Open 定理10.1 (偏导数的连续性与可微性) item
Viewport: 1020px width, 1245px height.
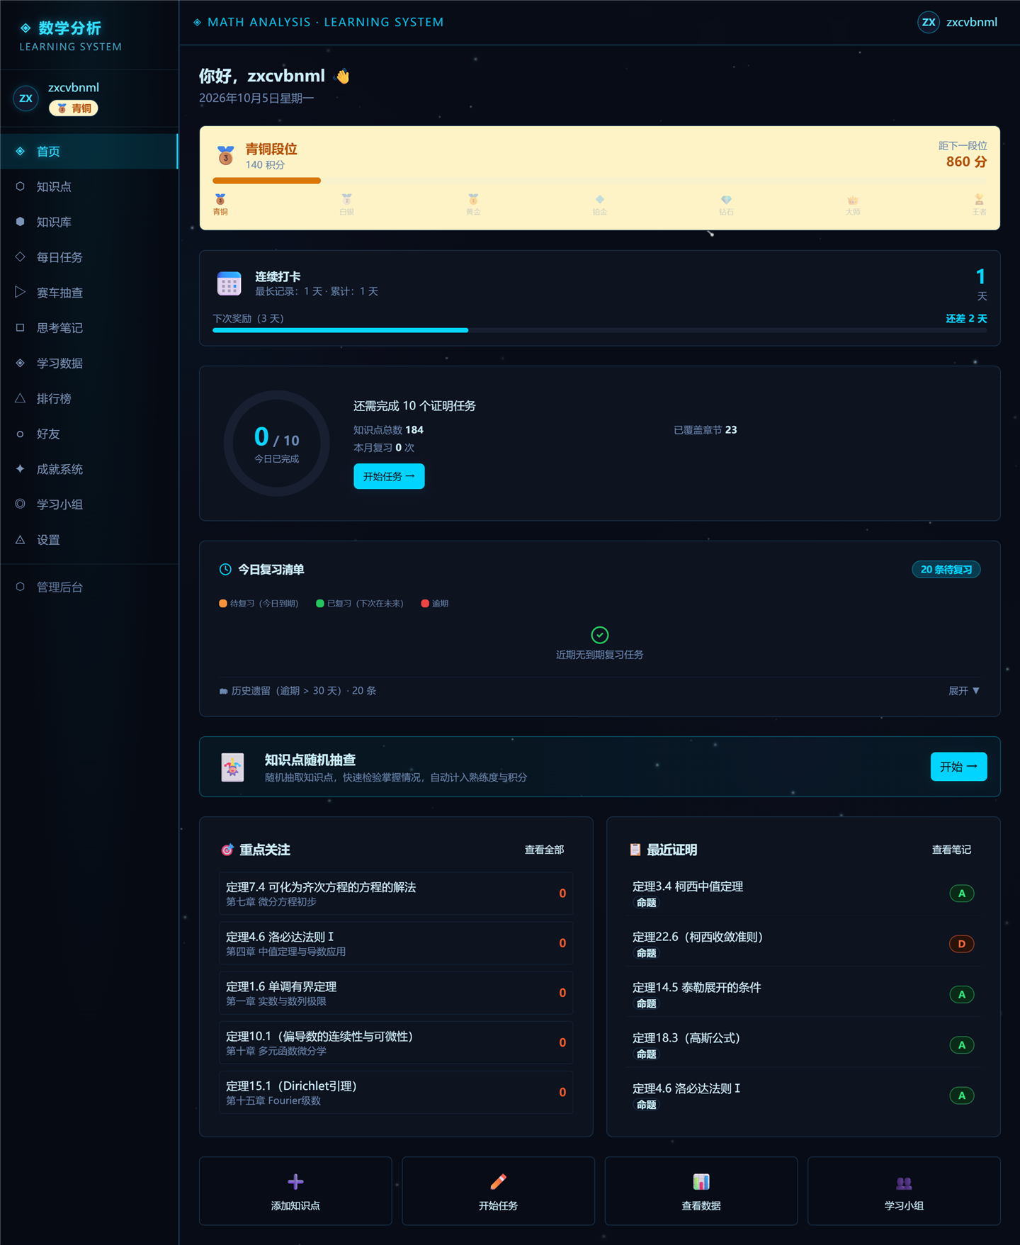click(x=396, y=1042)
